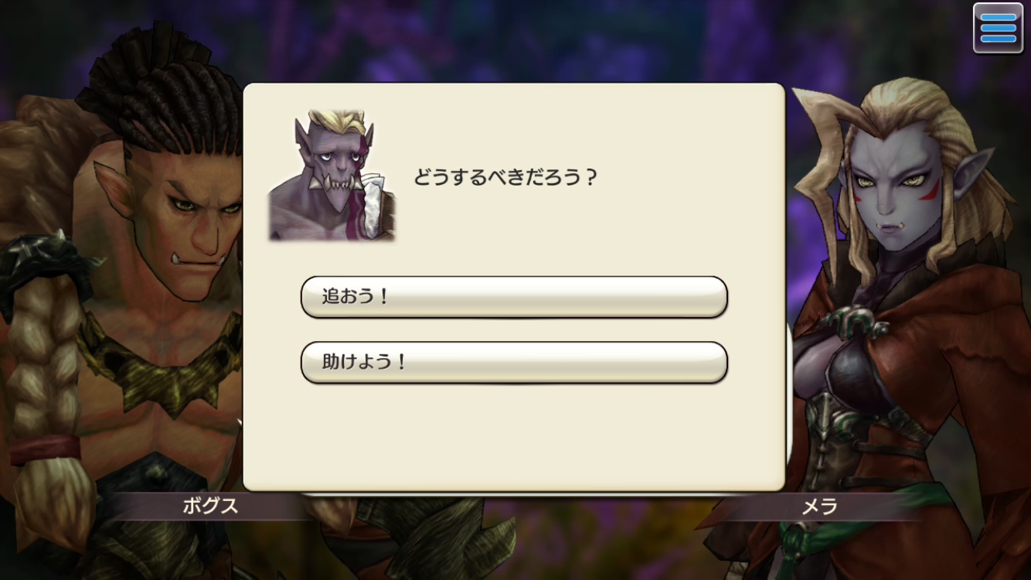Tap Bogus's jagged bone necklace
The height and width of the screenshot is (580, 1031).
162,363
